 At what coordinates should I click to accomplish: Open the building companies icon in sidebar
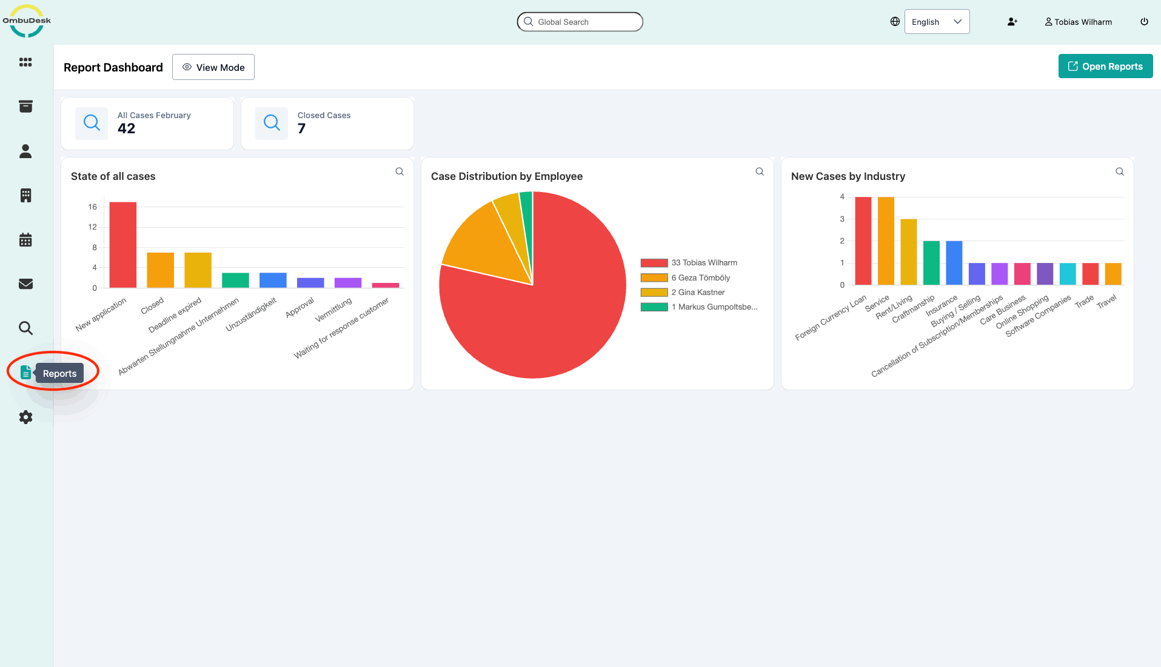[x=25, y=195]
